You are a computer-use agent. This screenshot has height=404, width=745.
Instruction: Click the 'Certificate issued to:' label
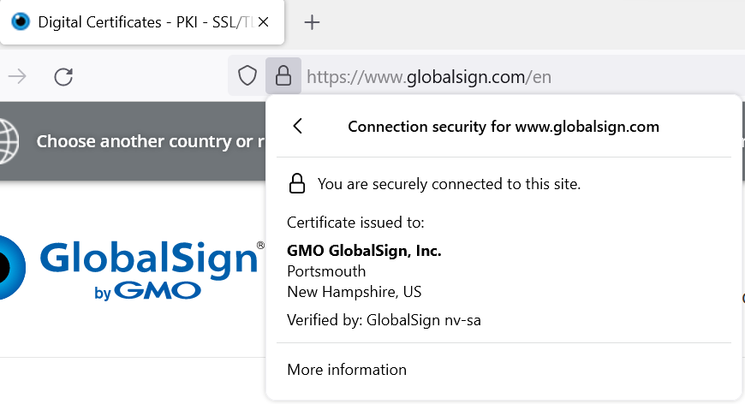click(x=355, y=223)
